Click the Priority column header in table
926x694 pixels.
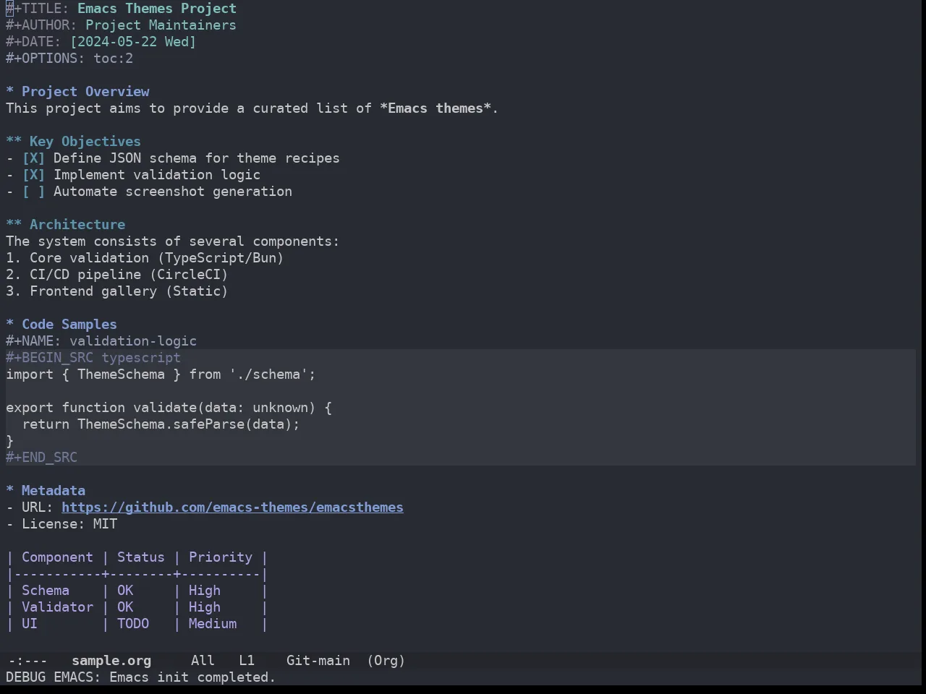coord(221,557)
